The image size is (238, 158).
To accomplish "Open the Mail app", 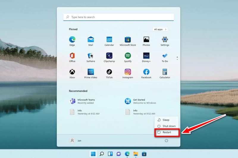I will pos(91,41).
